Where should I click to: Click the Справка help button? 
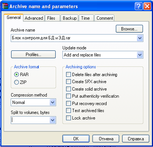(136, 139)
